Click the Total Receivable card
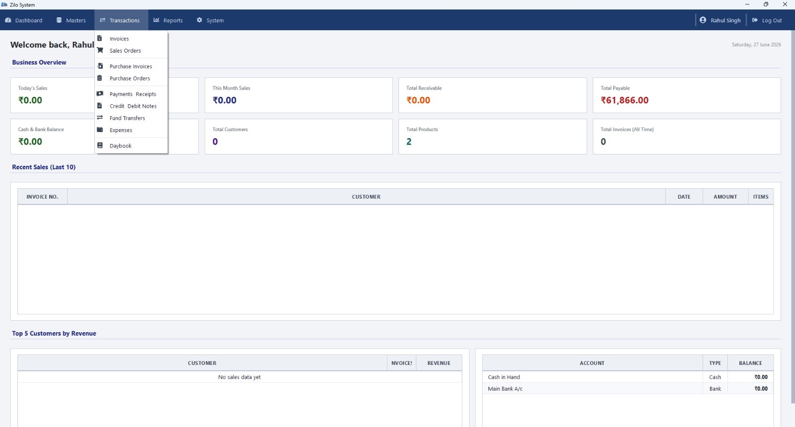The image size is (795, 427). pyautogui.click(x=492, y=95)
